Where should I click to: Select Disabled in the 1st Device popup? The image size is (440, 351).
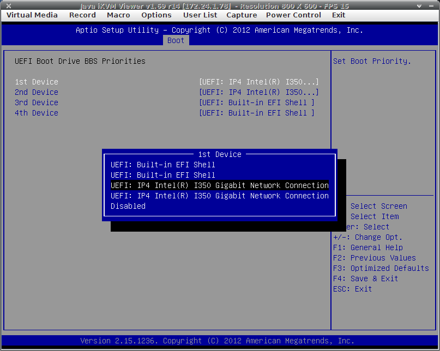click(128, 206)
